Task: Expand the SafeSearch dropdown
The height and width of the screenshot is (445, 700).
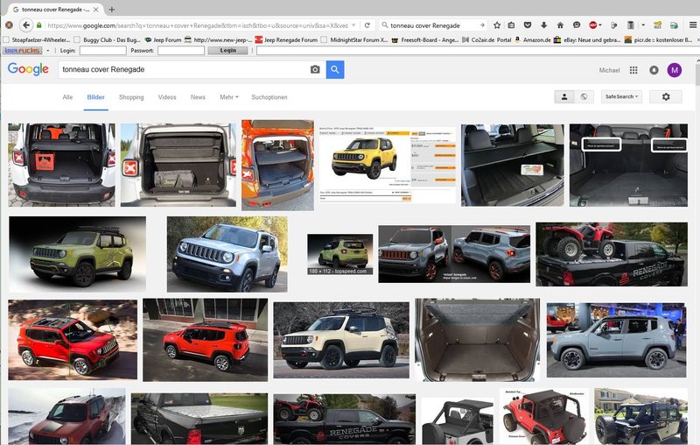Action: point(621,97)
